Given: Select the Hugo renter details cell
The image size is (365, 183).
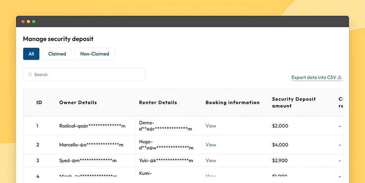Looking at the screenshot, I should [166, 145].
